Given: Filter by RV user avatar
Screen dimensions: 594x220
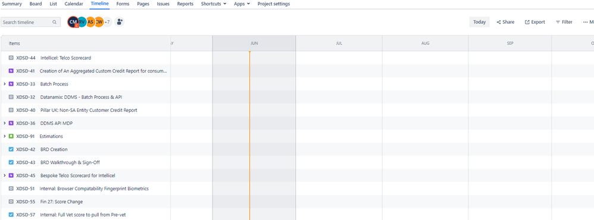Looking at the screenshot, I should 82,22.
